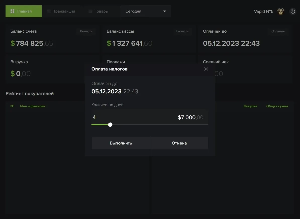Click the user avatar icon
This screenshot has height=219, width=300.
(x=281, y=12)
